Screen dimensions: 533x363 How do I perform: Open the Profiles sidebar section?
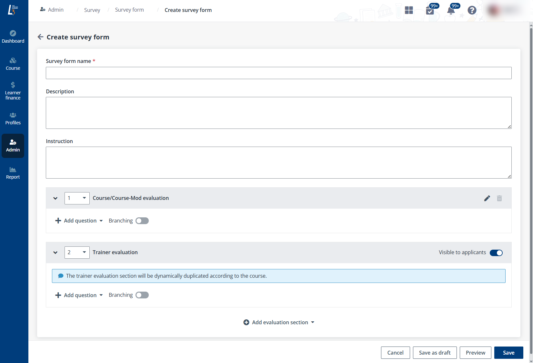click(13, 118)
